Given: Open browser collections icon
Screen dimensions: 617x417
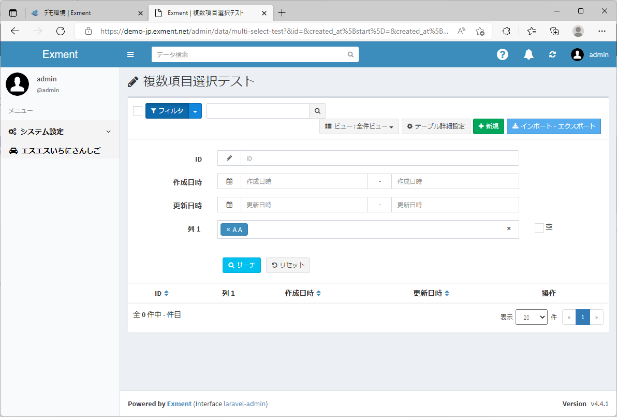Looking at the screenshot, I should pos(554,31).
